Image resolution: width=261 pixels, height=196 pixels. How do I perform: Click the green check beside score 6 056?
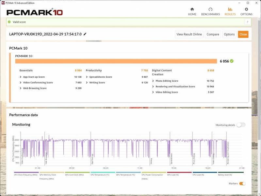(232, 61)
